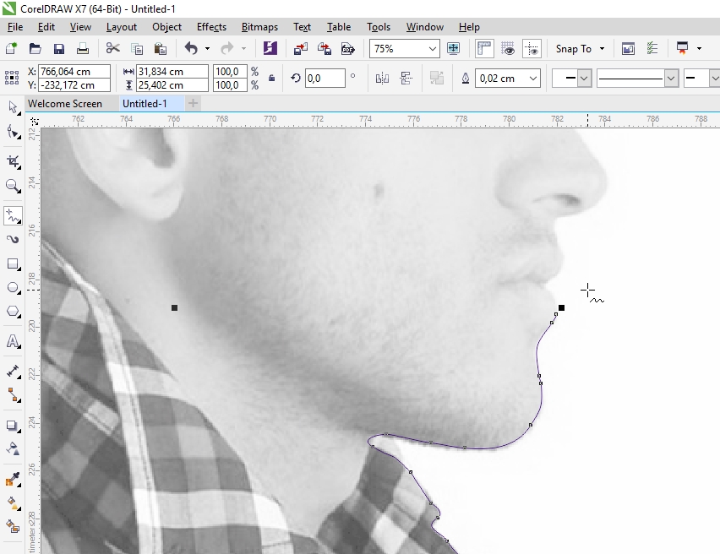Click the plus button to add a new document tab
Image resolution: width=720 pixels, height=554 pixels.
tap(193, 104)
